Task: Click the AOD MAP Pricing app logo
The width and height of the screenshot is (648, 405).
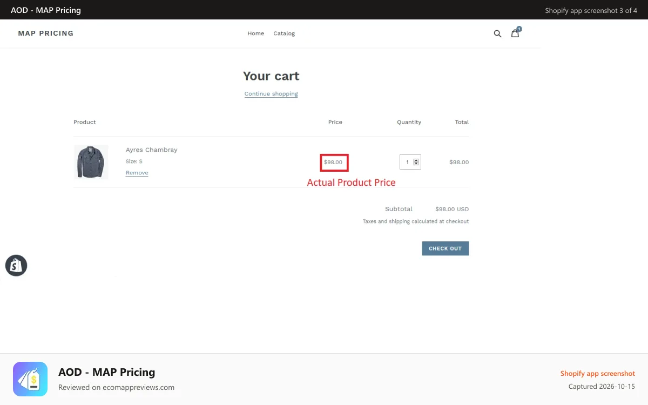Action: coord(30,379)
